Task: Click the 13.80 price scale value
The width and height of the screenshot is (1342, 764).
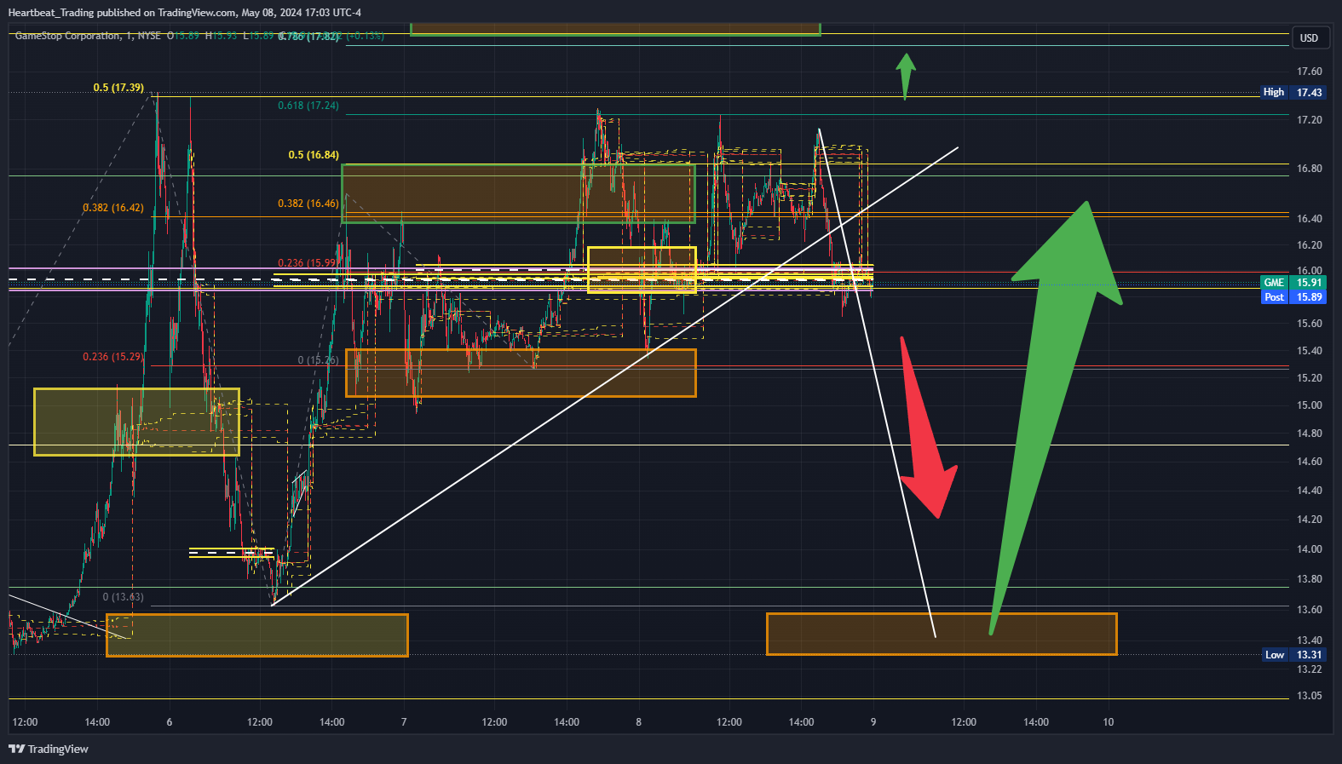Action: click(x=1310, y=579)
